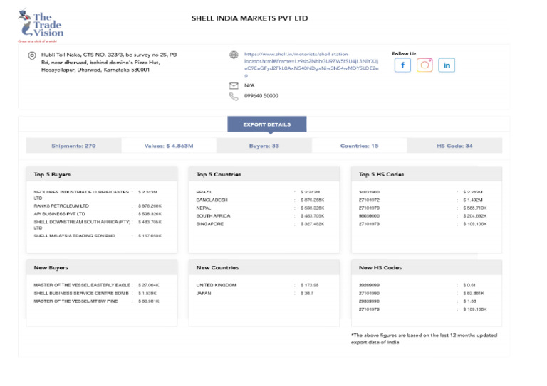Open the LinkedIn profile icon

tap(447, 65)
